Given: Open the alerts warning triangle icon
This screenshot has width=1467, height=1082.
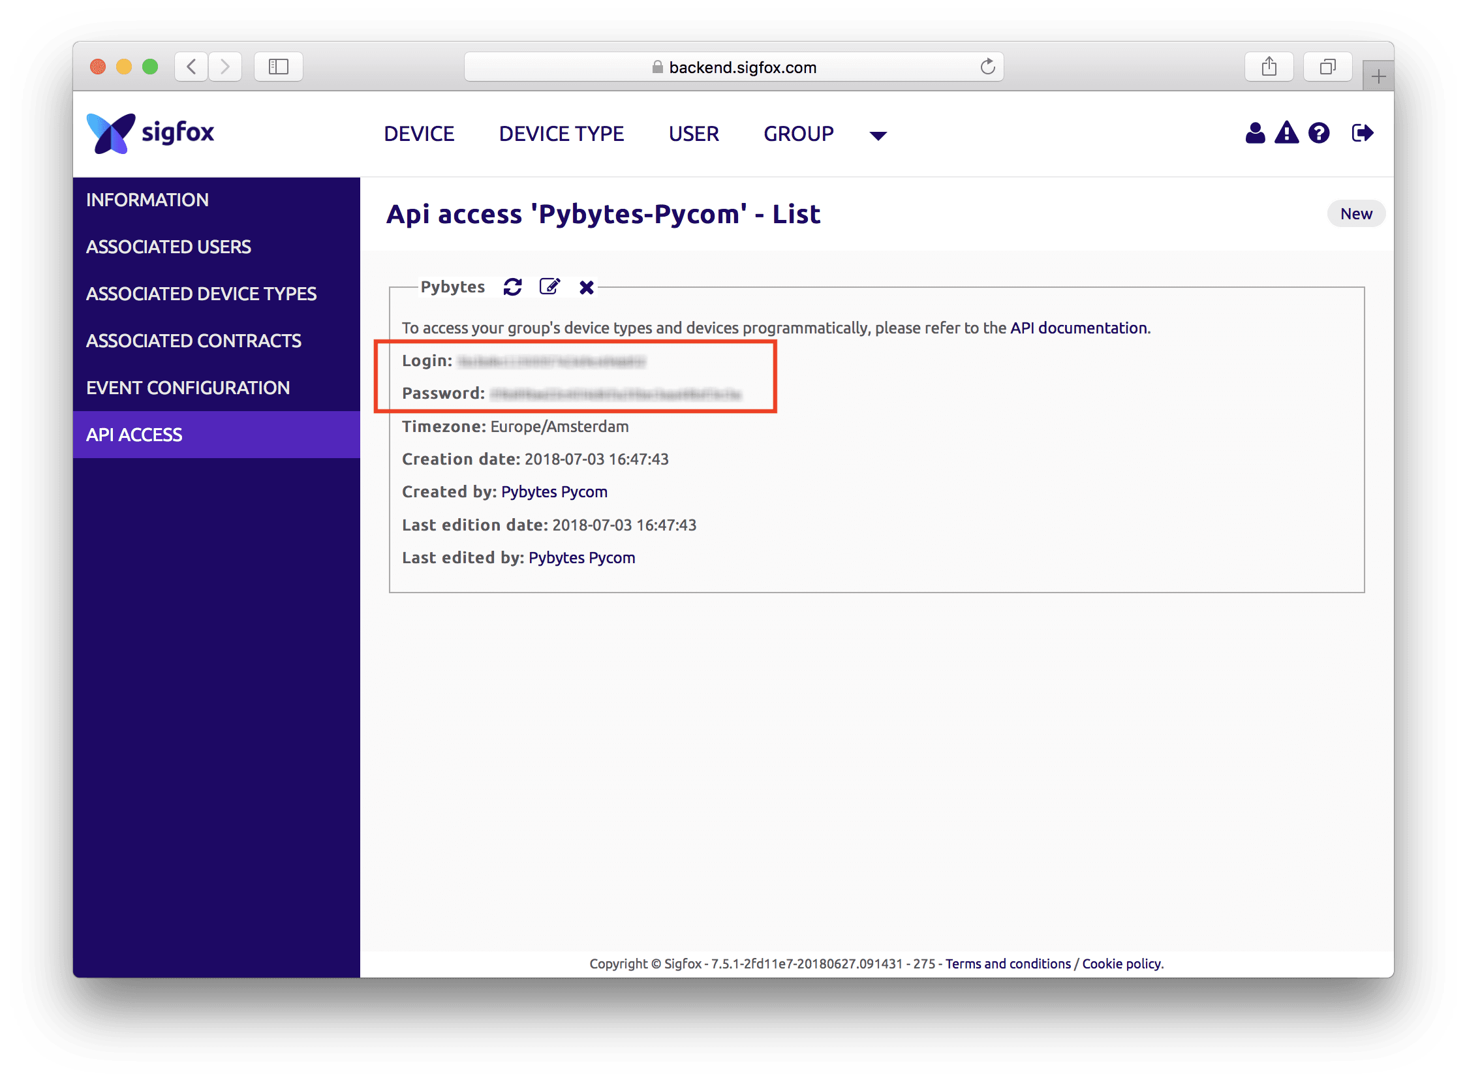Looking at the screenshot, I should coord(1286,133).
